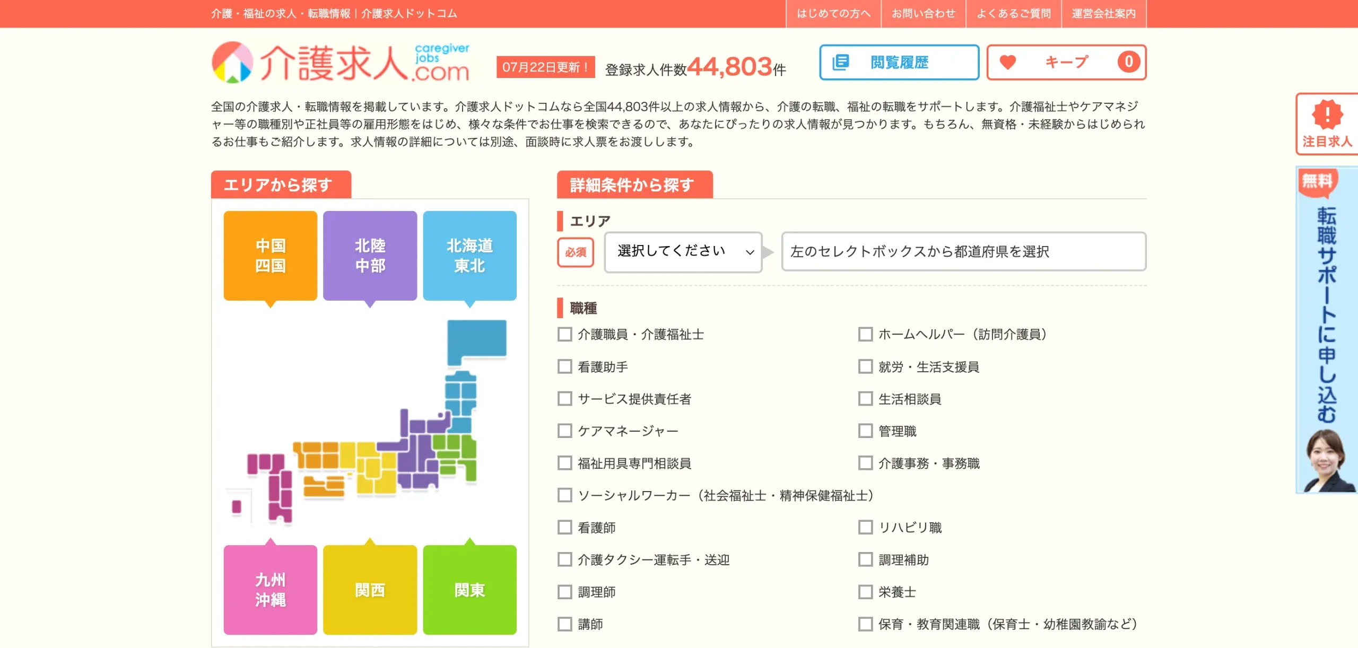Check サービス提供責任者 checkbox
Viewport: 1358px width, 648px height.
565,399
